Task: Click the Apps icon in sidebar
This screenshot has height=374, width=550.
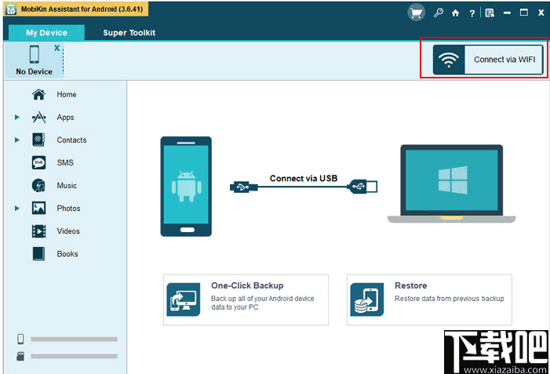Action: (38, 117)
